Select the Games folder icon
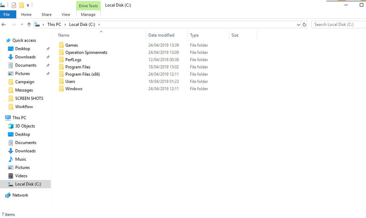The height and width of the screenshot is (218, 366). point(61,45)
